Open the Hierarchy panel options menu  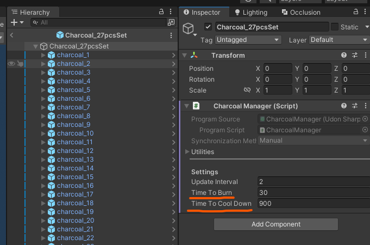171,11
